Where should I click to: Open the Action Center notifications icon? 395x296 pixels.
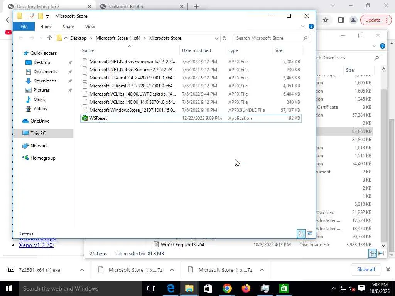click(361, 288)
